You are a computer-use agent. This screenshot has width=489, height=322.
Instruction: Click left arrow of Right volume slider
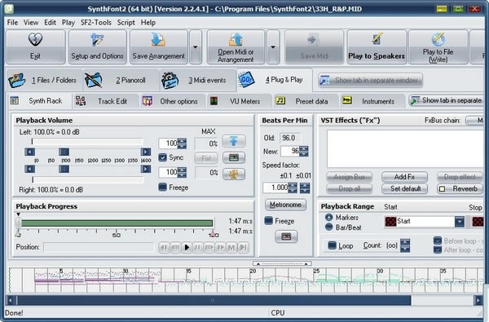pyautogui.click(x=29, y=169)
